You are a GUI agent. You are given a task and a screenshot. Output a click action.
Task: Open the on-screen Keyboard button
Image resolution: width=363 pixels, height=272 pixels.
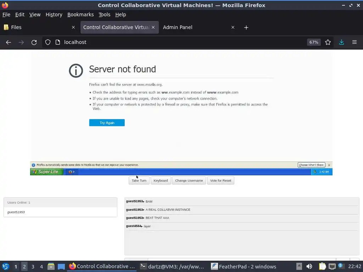(161, 181)
